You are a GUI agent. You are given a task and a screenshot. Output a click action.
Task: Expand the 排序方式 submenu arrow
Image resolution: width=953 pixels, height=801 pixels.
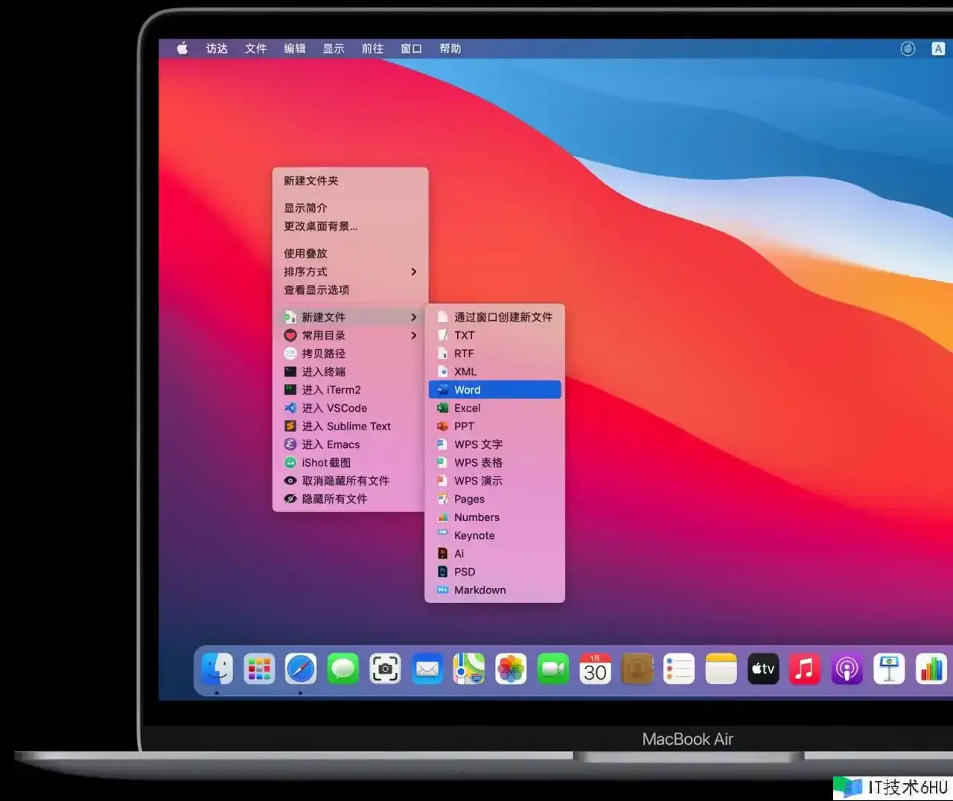click(x=414, y=272)
